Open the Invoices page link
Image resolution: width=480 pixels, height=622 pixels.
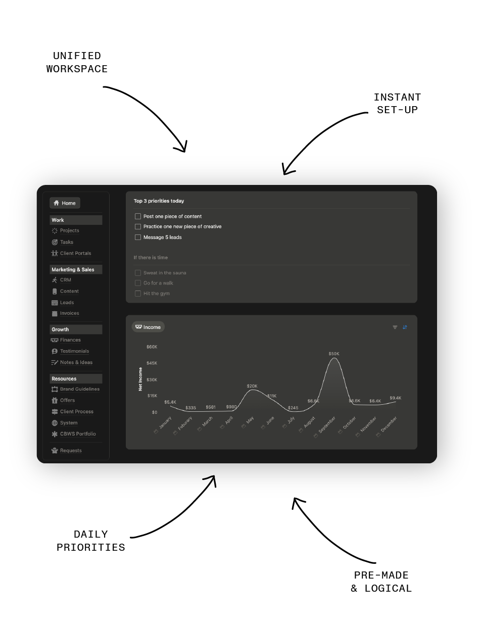pos(69,313)
